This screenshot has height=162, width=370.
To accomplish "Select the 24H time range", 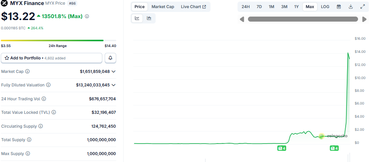I will (x=246, y=7).
